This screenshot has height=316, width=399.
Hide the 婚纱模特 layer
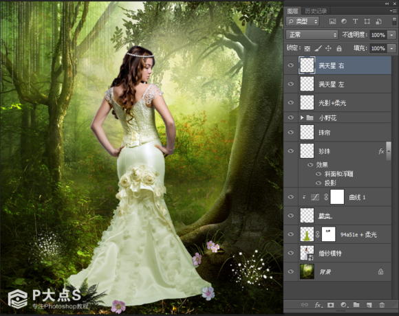290,253
